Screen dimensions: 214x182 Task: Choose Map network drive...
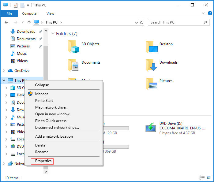(64, 107)
